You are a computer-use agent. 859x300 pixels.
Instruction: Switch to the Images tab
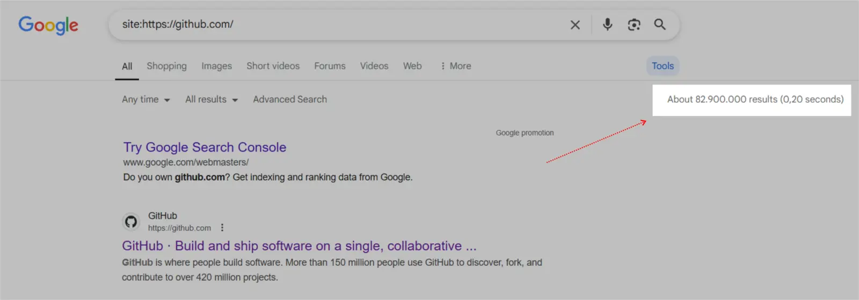click(216, 66)
